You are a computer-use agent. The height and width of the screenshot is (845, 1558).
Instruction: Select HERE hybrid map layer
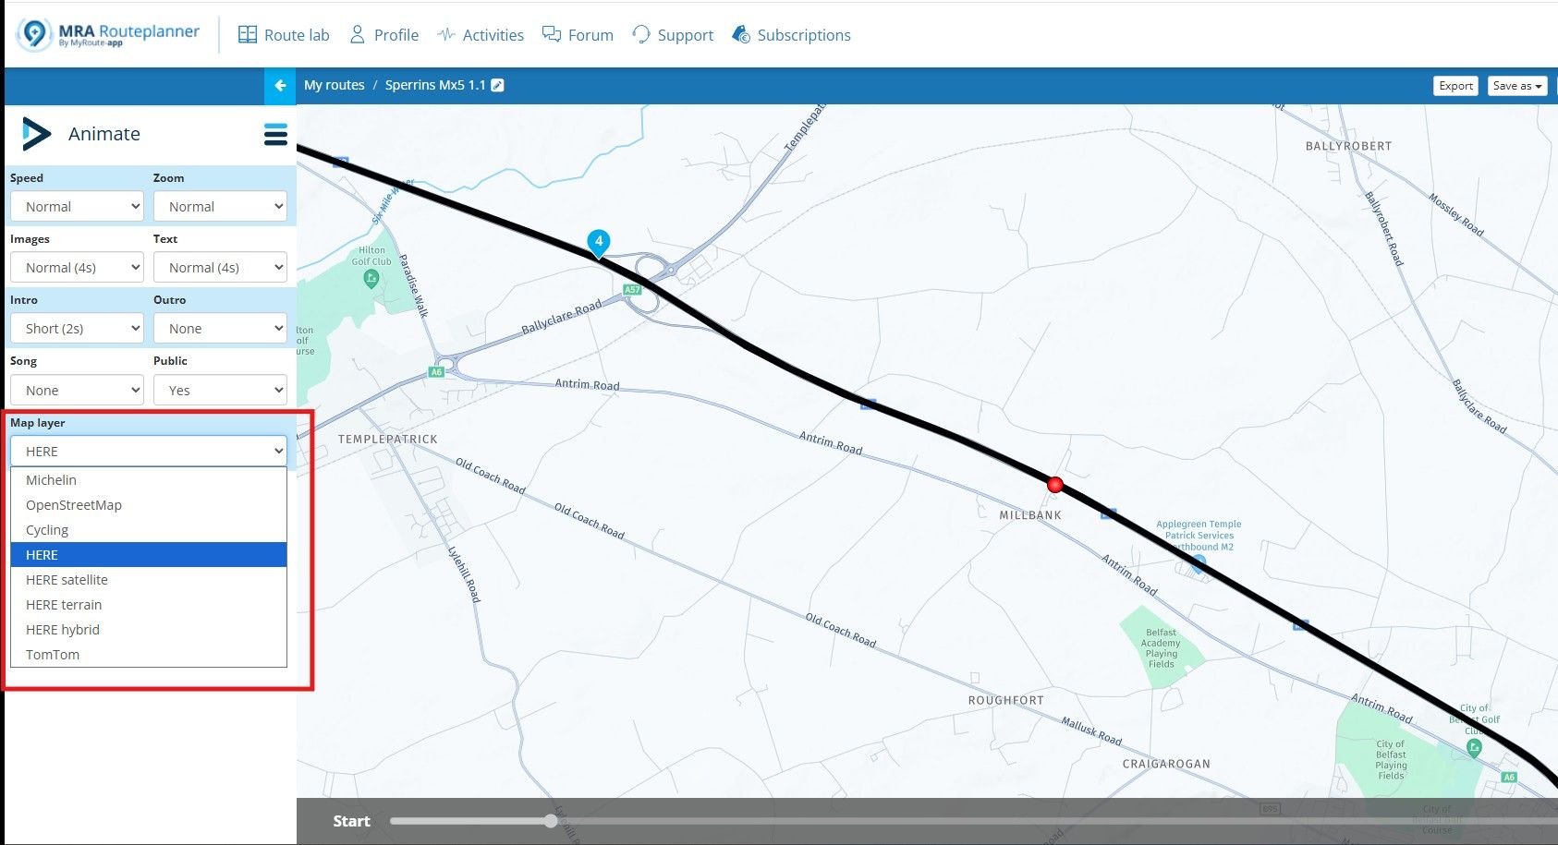click(149, 630)
